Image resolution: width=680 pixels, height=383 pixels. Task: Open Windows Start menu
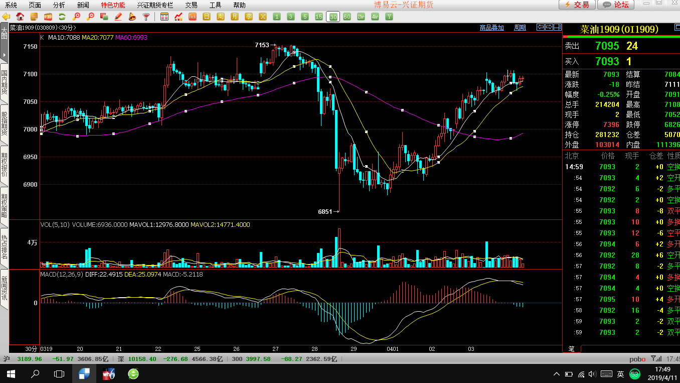[11, 374]
